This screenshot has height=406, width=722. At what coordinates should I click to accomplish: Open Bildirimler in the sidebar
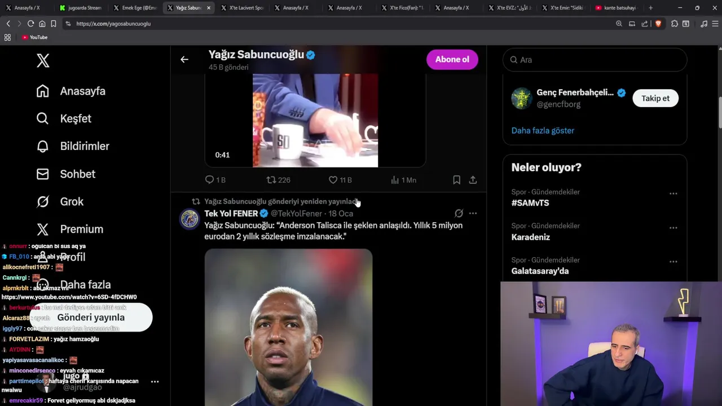[73, 146]
